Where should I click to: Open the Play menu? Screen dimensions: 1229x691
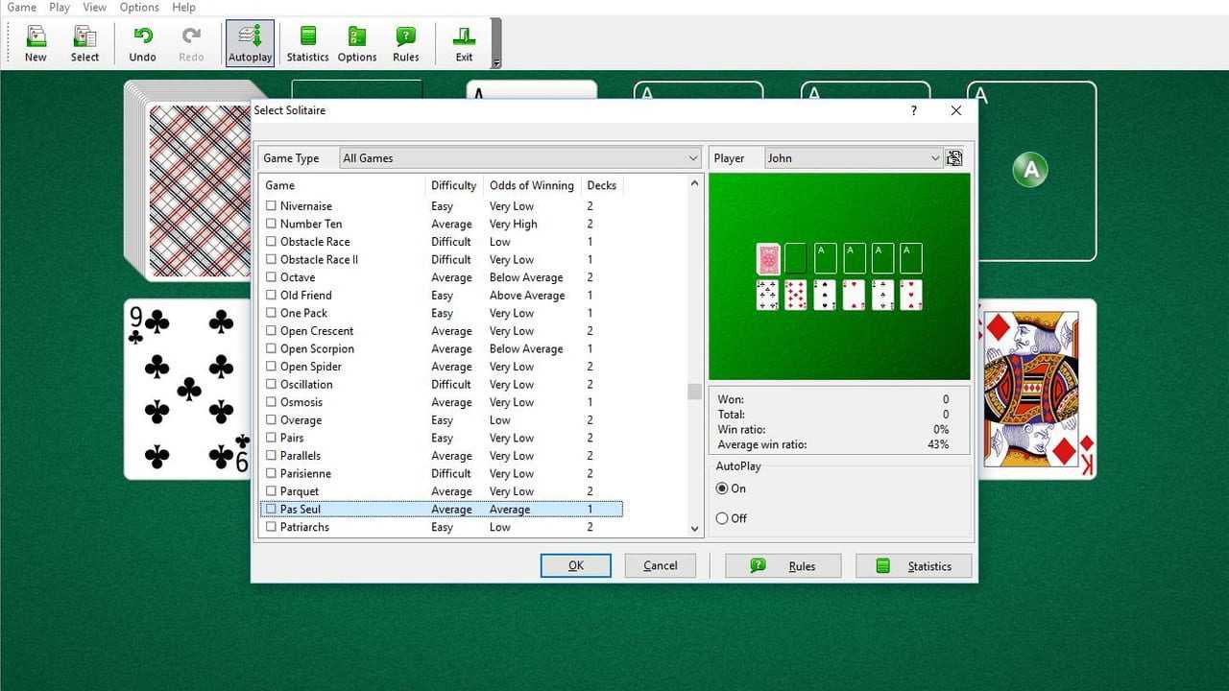[x=60, y=8]
